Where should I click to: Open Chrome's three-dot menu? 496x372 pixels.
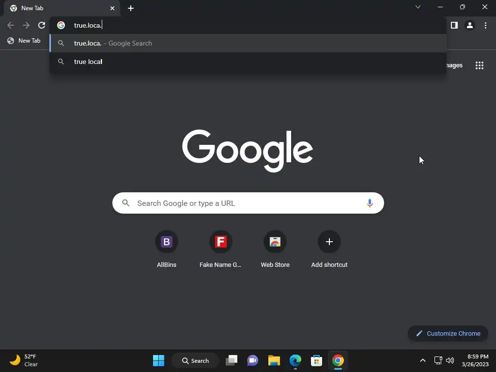coord(485,25)
